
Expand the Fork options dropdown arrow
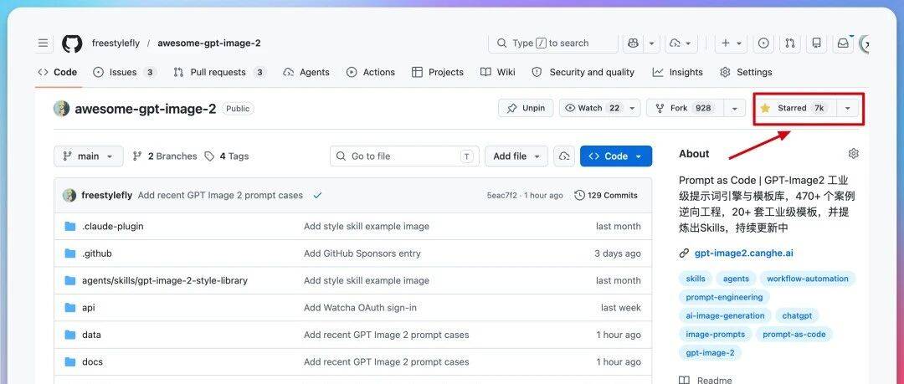click(735, 108)
